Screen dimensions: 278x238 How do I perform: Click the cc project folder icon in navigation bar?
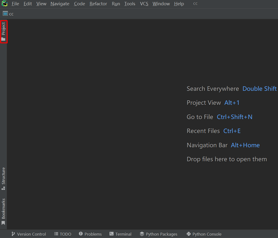5,13
